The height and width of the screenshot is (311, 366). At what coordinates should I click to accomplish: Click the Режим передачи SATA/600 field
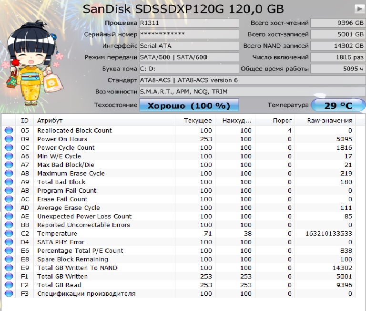click(x=189, y=57)
